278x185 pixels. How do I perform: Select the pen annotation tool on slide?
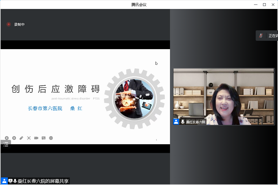point(21,138)
